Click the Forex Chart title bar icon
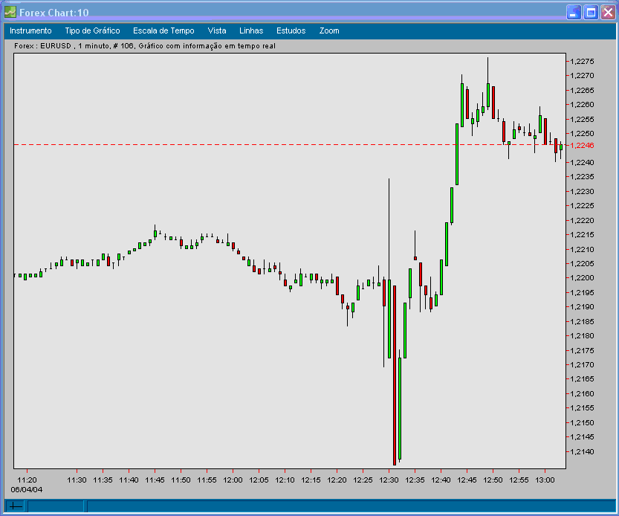 tap(10, 12)
